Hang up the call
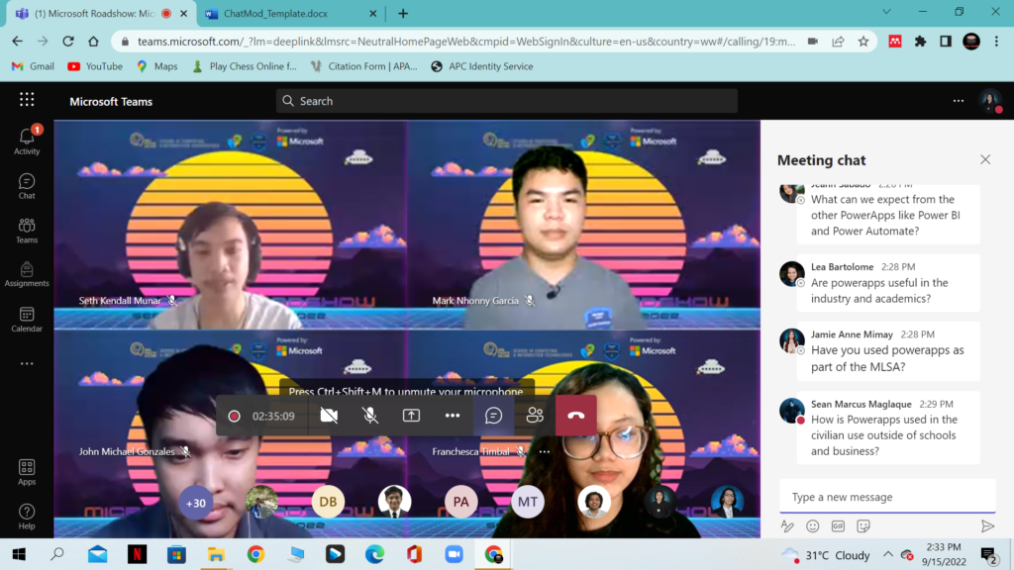This screenshot has width=1014, height=570. point(575,416)
